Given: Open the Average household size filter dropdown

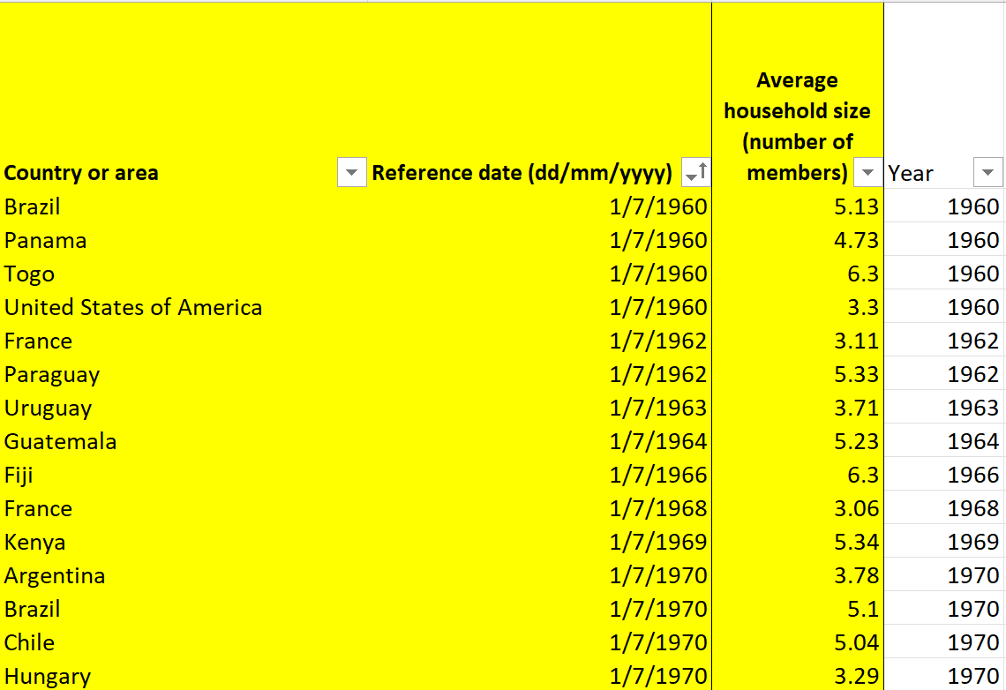Looking at the screenshot, I should pos(869,173).
